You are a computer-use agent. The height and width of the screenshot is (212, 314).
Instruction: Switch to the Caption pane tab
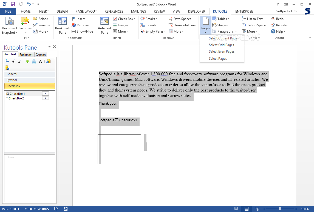click(x=41, y=55)
